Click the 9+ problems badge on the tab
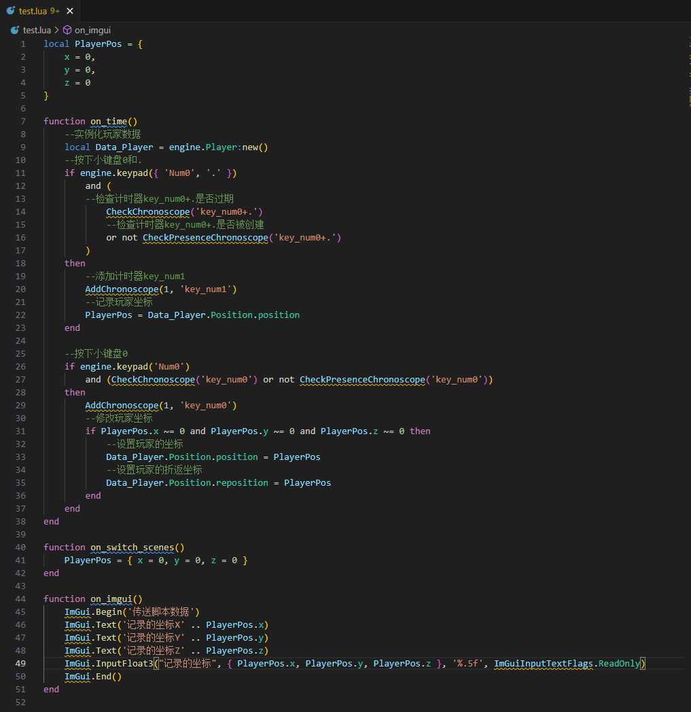 [55, 10]
